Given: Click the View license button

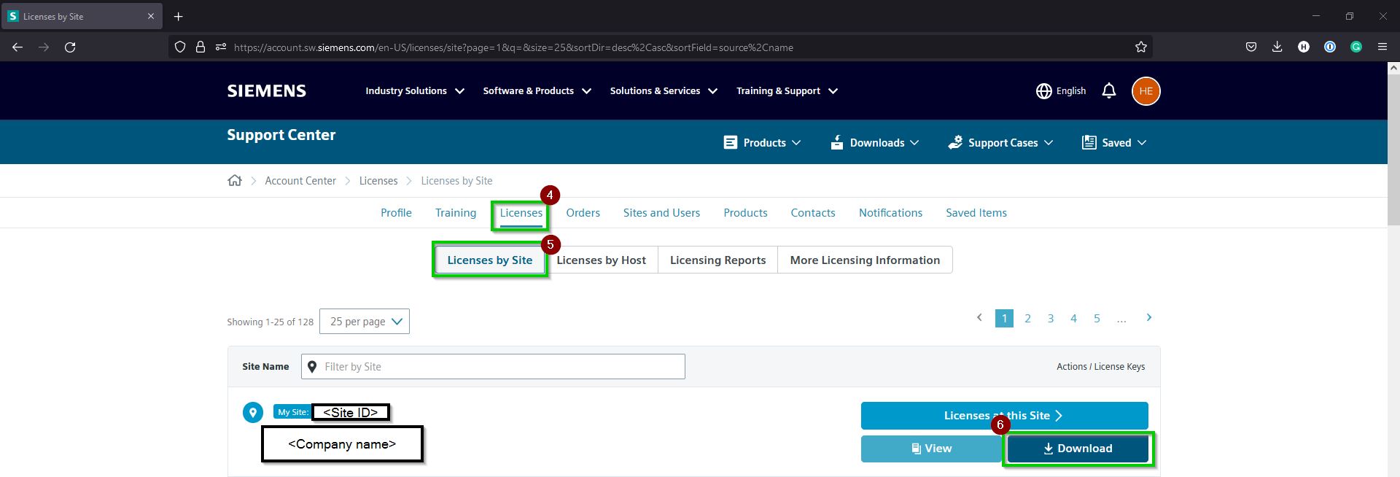Looking at the screenshot, I should click(931, 449).
